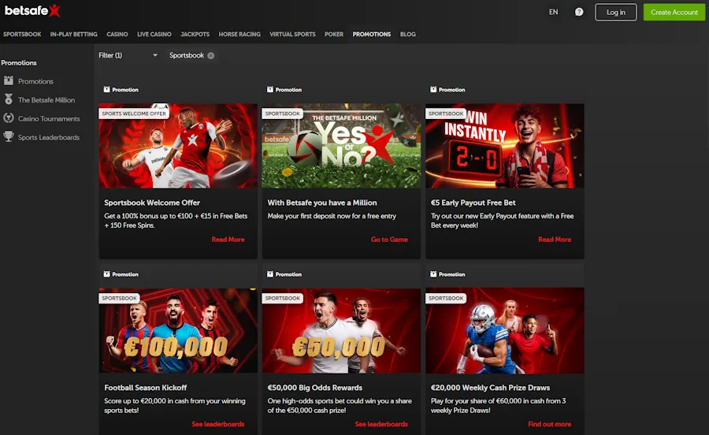This screenshot has width=709, height=435.
Task: Click gift icon above Sportsbook Welcome Offer card
Action: pos(106,90)
